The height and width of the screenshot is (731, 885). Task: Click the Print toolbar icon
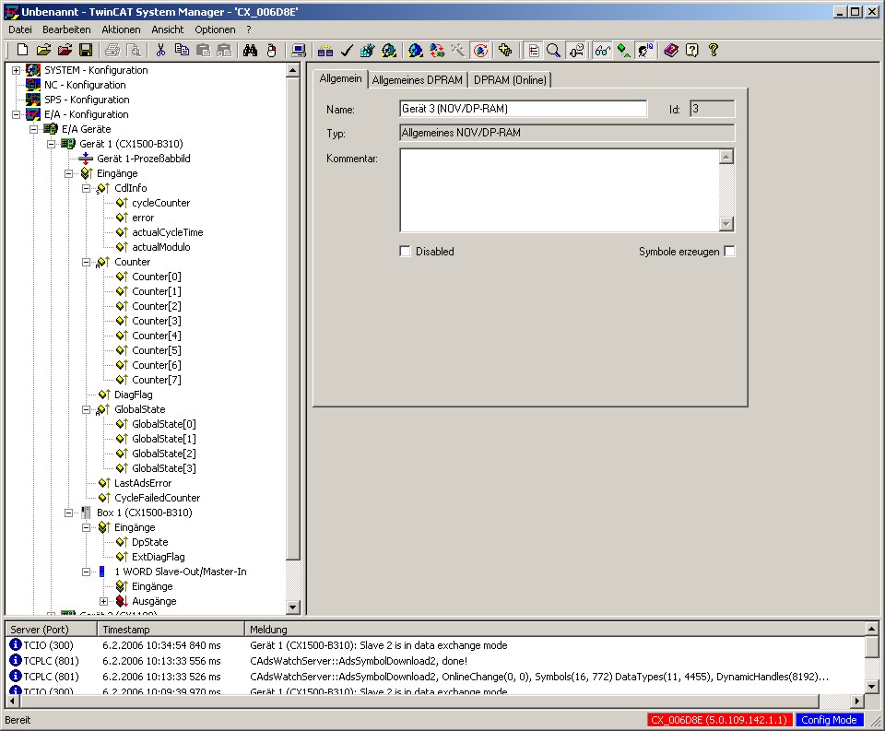(112, 50)
